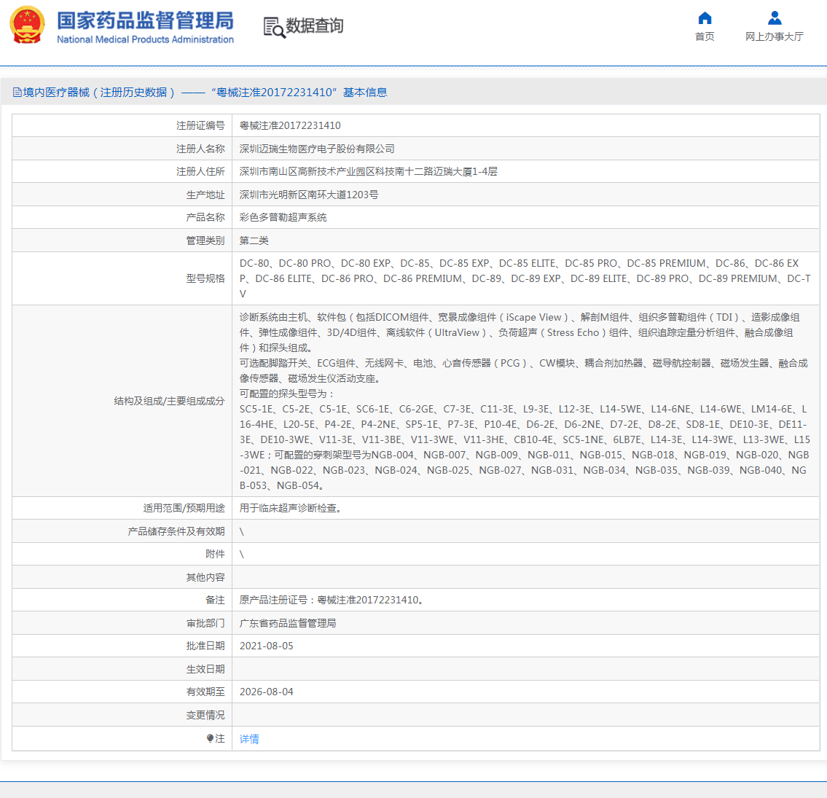Select product name 彩色多普勒超声系统
Screen dimensions: 827x798
[283, 217]
